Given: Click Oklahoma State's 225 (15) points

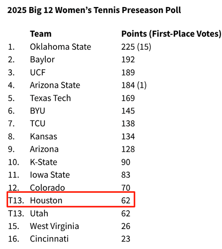Looking at the screenshot, I should pyautogui.click(x=136, y=47).
